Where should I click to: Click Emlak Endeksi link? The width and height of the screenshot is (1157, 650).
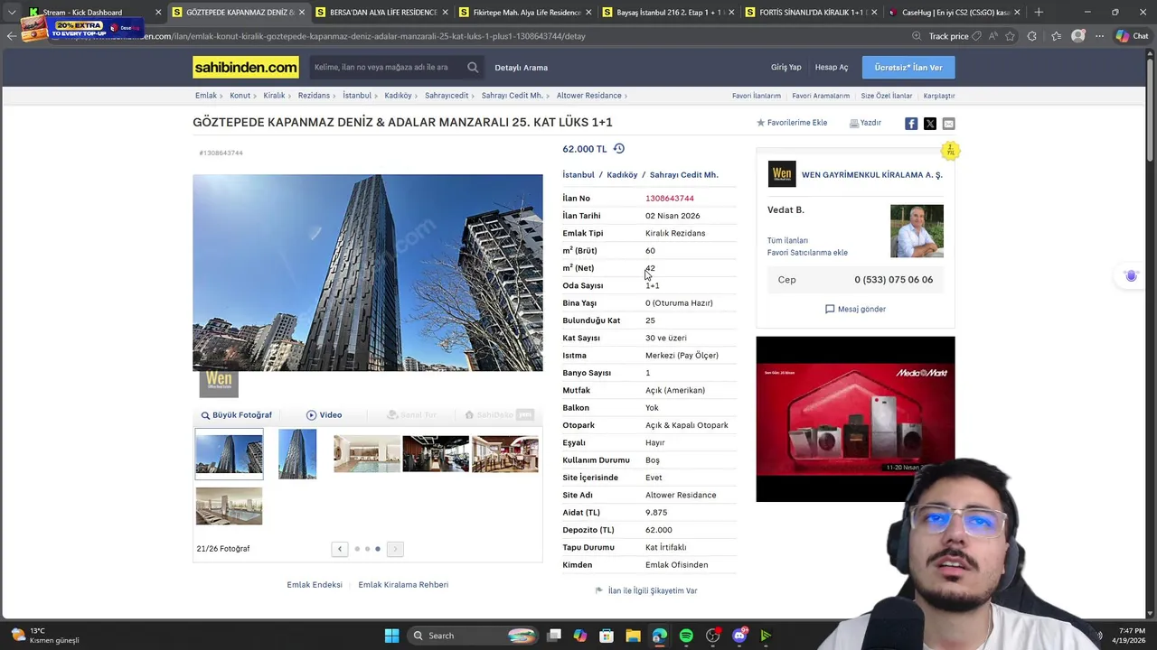coord(315,585)
